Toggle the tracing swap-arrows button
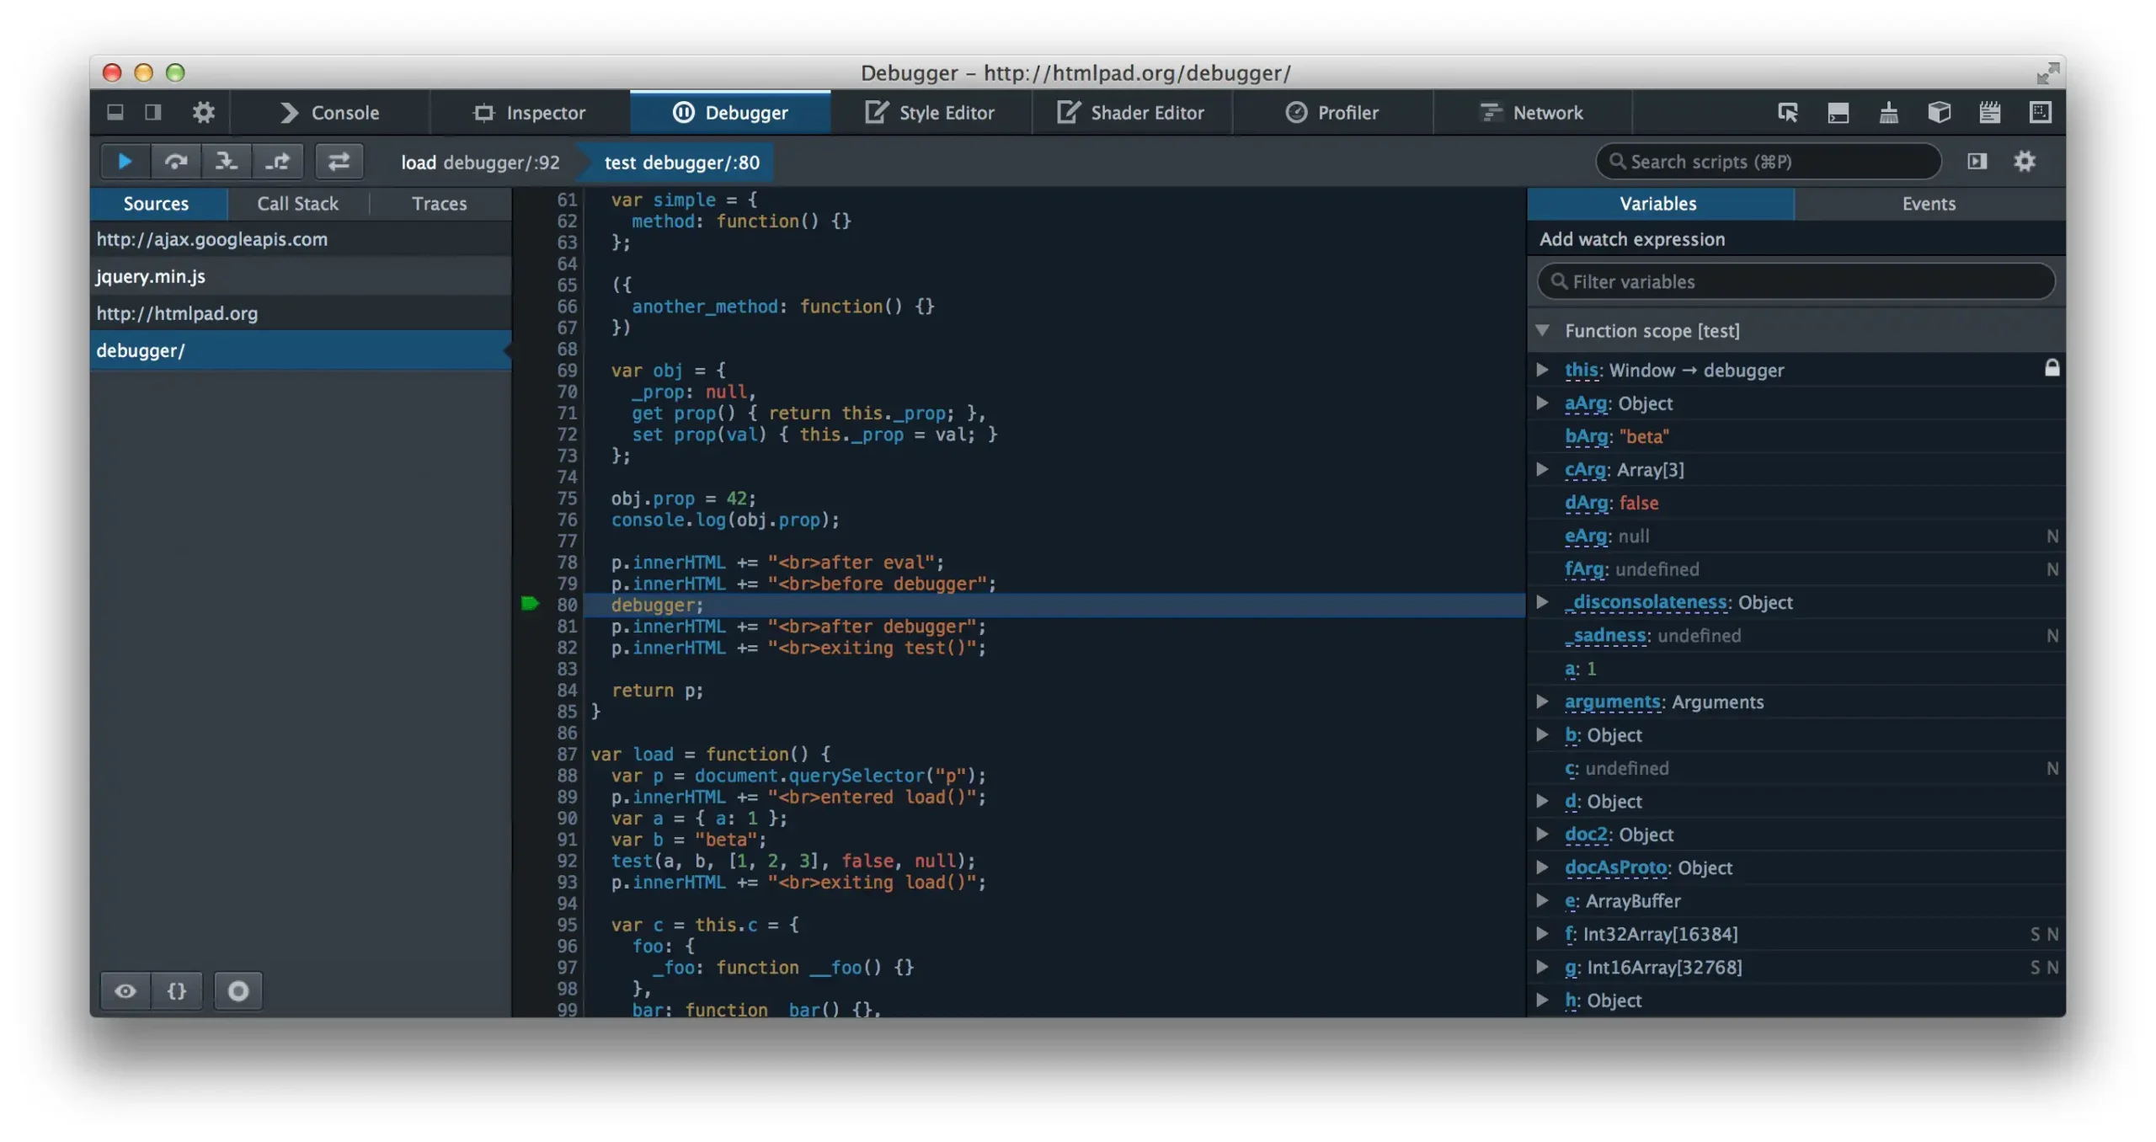This screenshot has height=1142, width=2156. point(339,161)
